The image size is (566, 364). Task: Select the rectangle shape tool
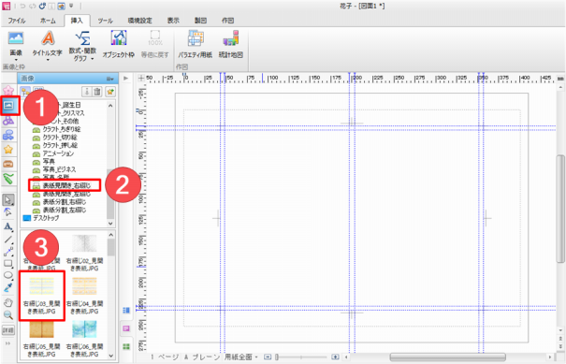[8, 264]
